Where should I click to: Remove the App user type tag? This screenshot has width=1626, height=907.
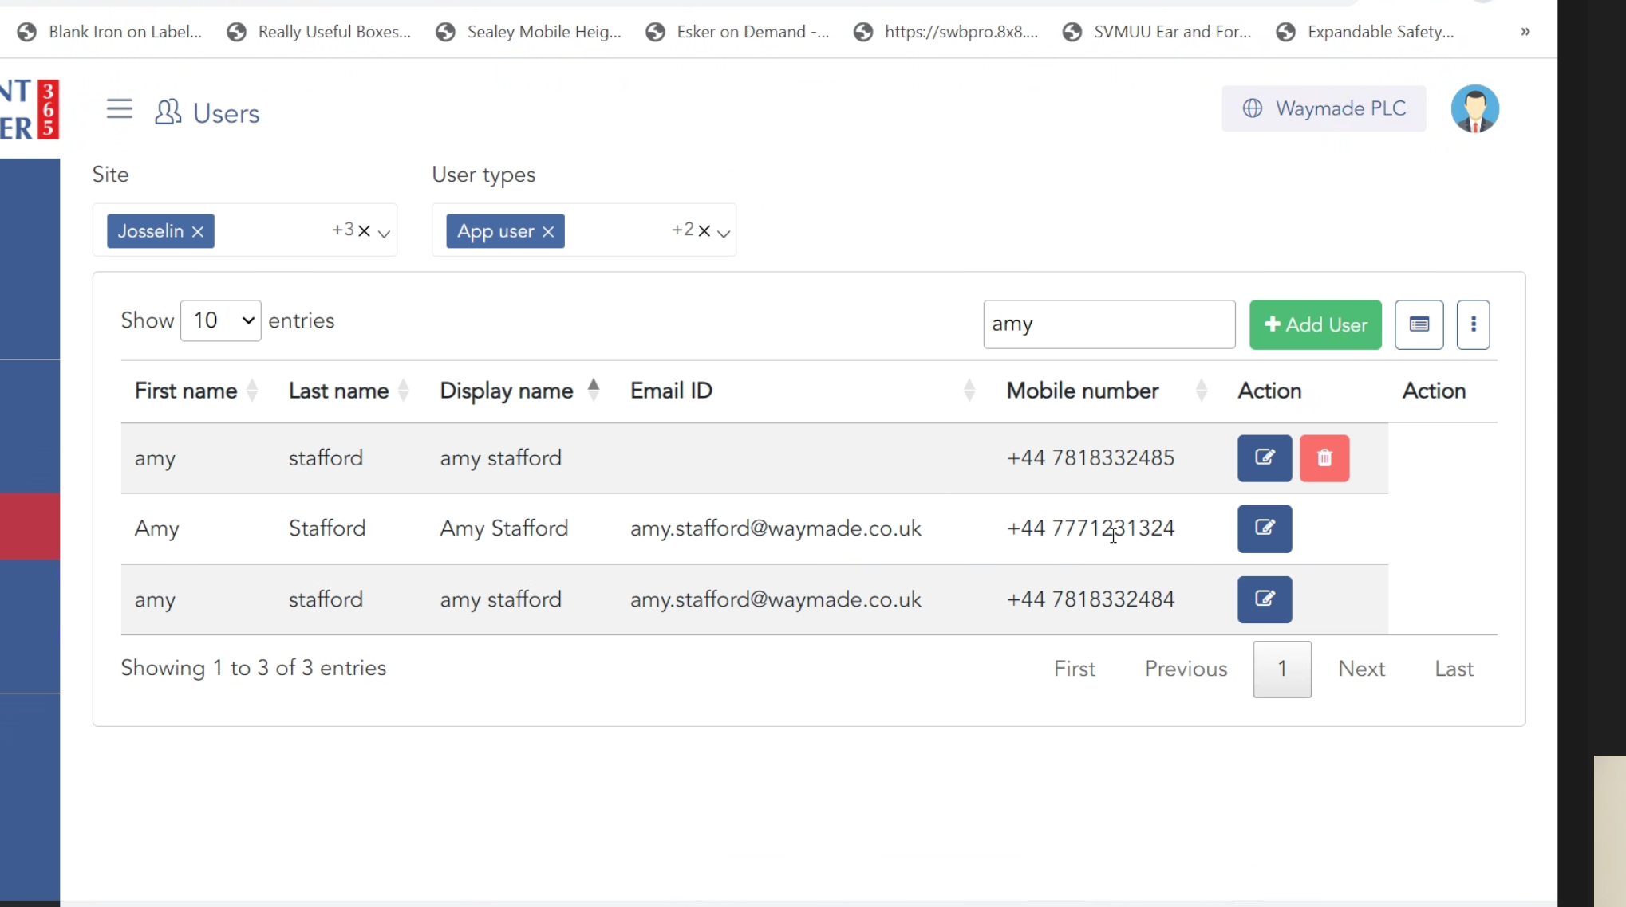548,231
